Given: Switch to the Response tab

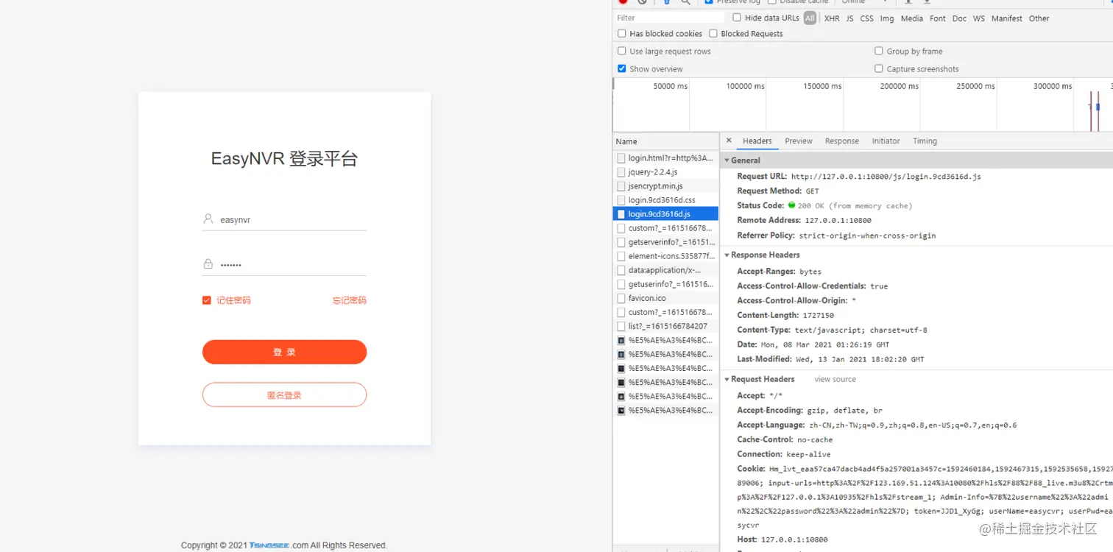Looking at the screenshot, I should tap(842, 141).
